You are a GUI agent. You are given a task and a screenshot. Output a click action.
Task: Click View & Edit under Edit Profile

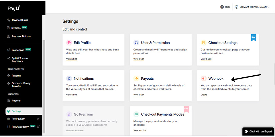71,59
